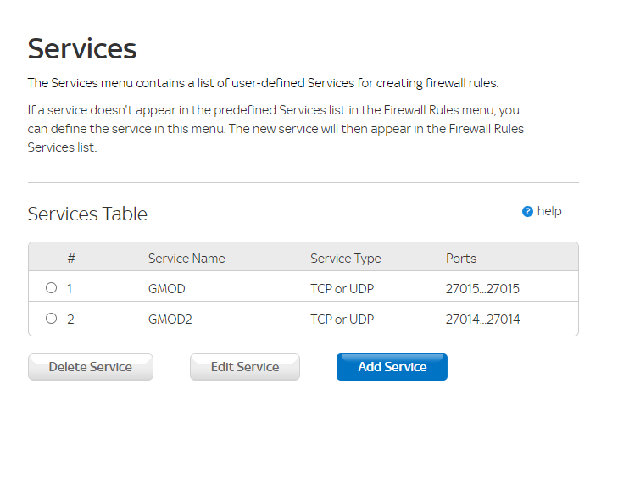The width and height of the screenshot is (629, 495).
Task: Click the GMOD service name cell
Action: coord(166,289)
